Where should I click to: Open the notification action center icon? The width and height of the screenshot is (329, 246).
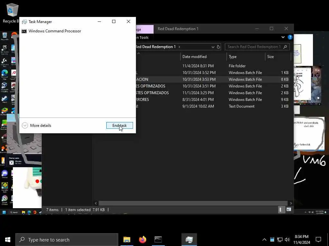click(318, 240)
